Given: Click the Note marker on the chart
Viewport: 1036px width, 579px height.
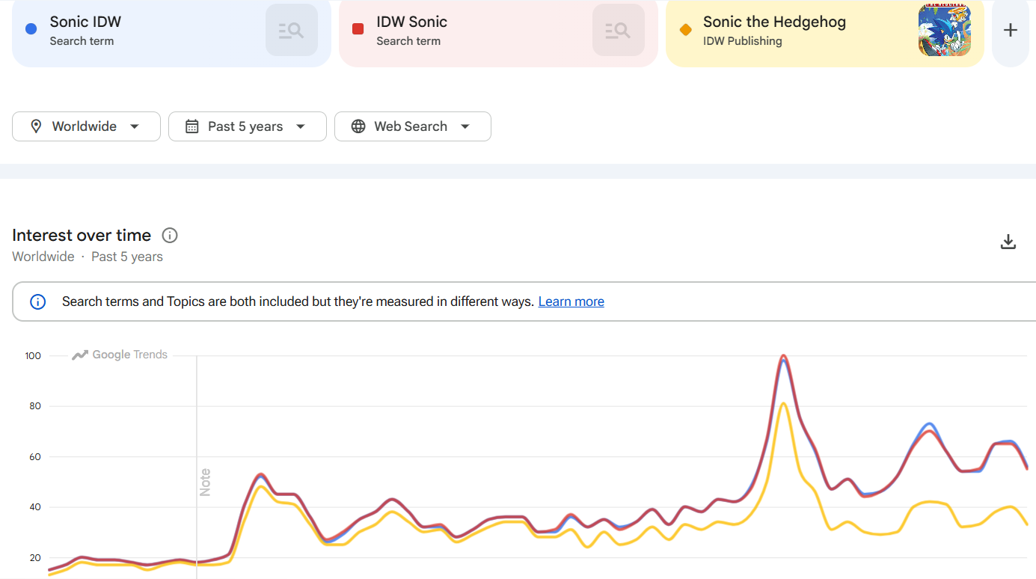Looking at the screenshot, I should [205, 482].
